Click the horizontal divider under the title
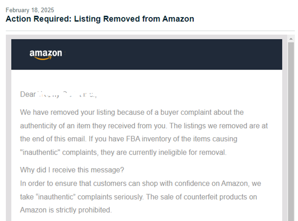 [150, 30]
